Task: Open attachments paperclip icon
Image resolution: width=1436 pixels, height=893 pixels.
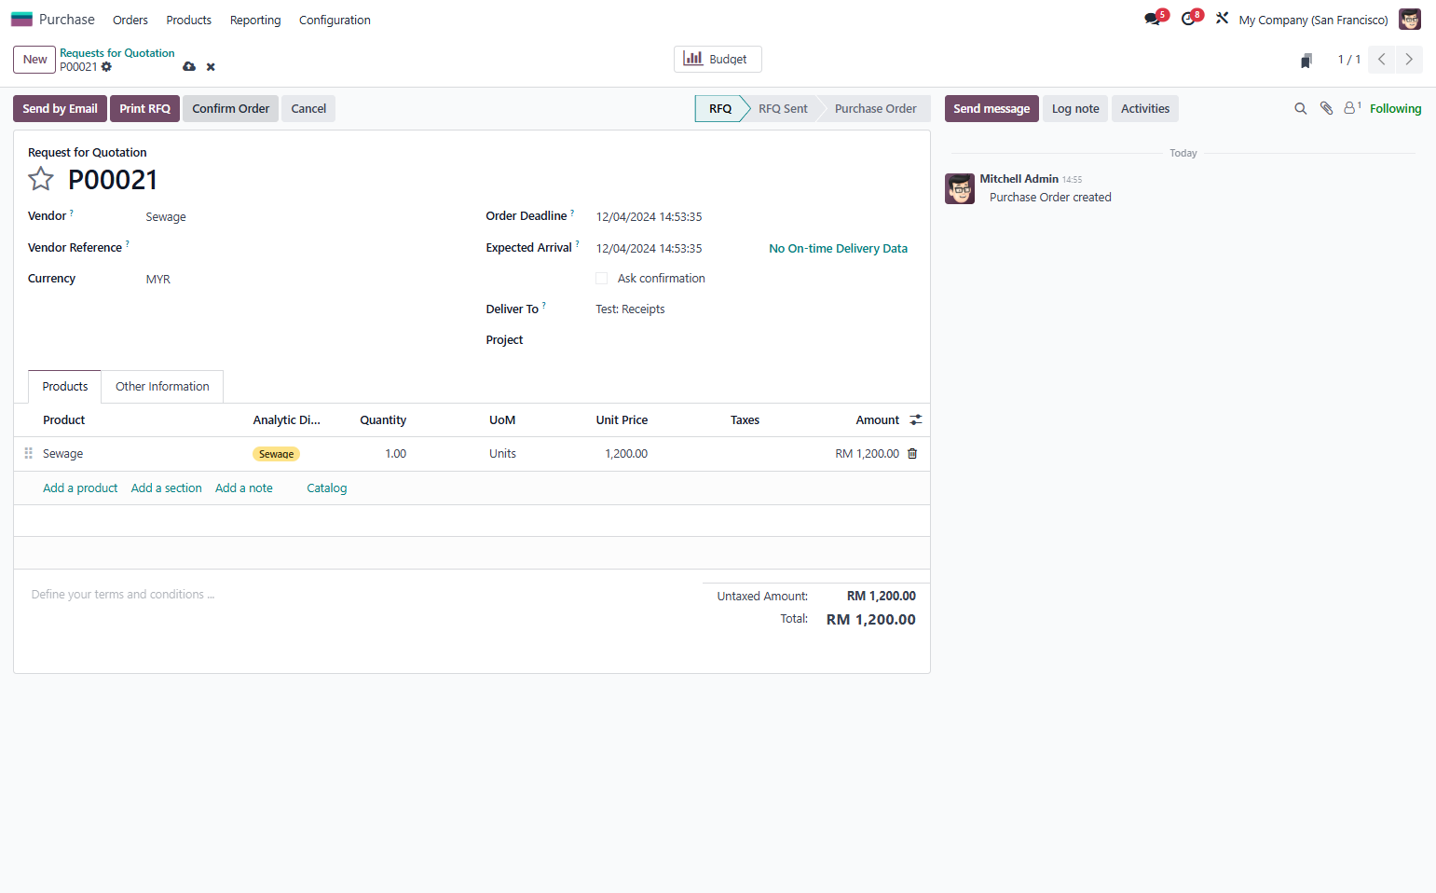Action: pyautogui.click(x=1327, y=109)
